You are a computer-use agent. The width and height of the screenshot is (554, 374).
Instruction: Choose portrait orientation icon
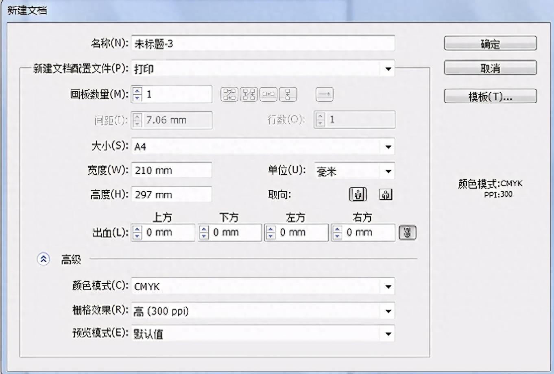358,194
